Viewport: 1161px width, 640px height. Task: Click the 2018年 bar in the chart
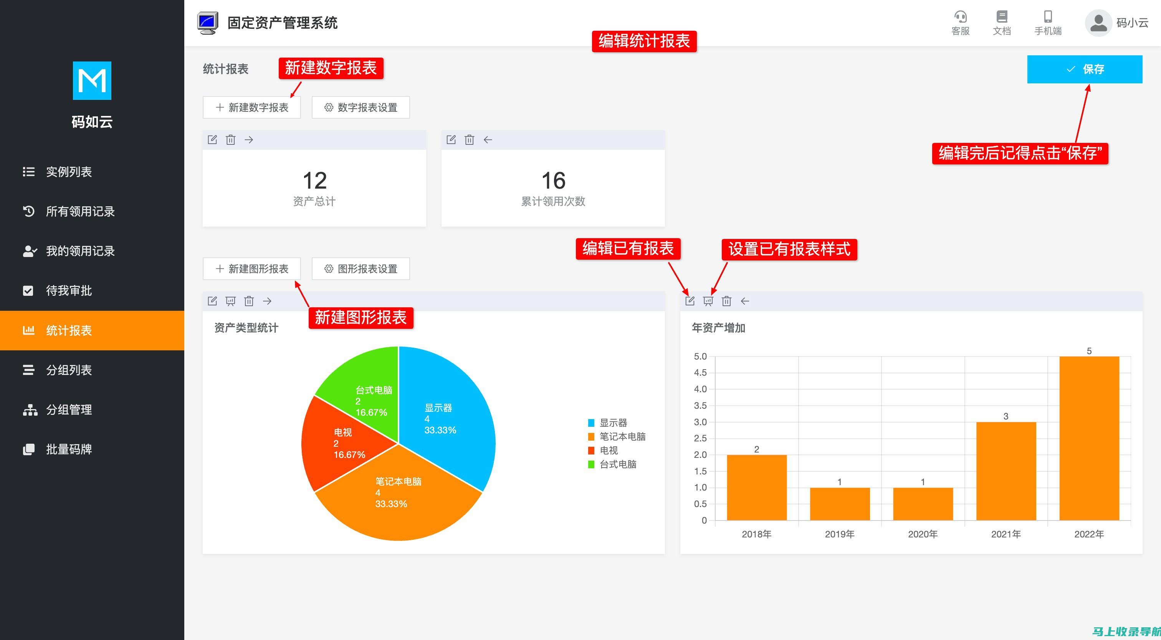tap(757, 487)
